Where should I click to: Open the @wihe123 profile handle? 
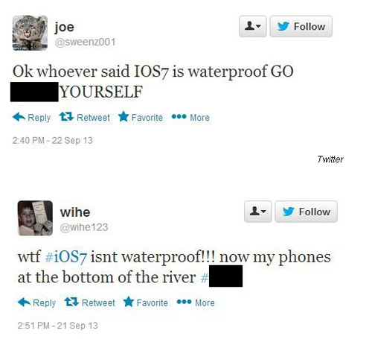point(84,227)
